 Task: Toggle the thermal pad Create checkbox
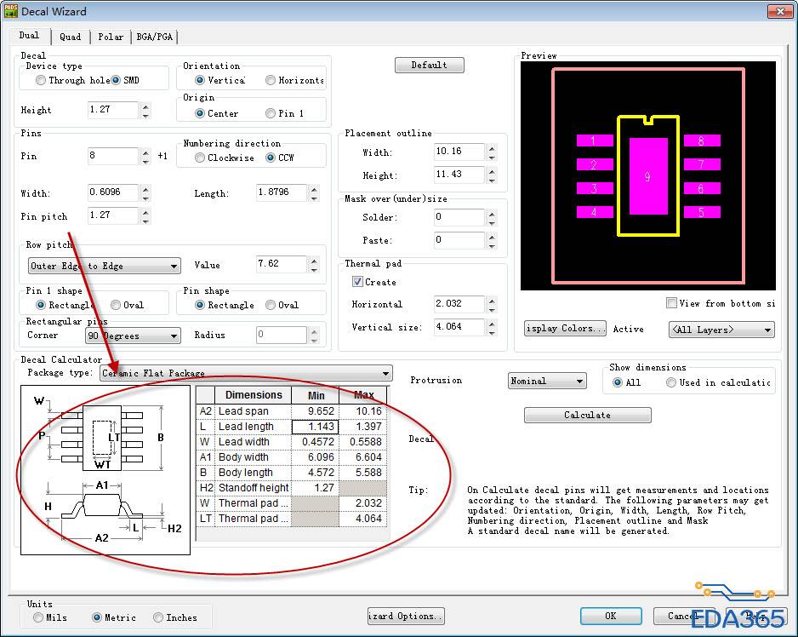[358, 282]
